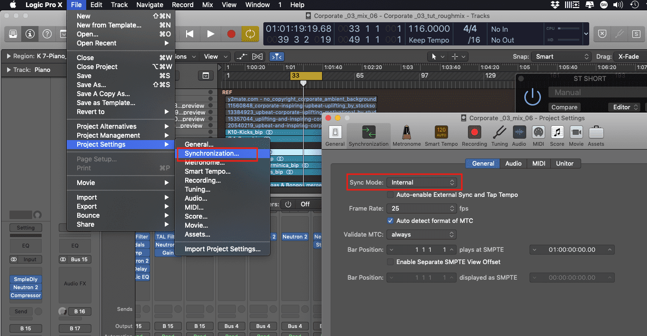Switch to the MIDI tab in Synchronization
The image size is (647, 336).
point(539,163)
